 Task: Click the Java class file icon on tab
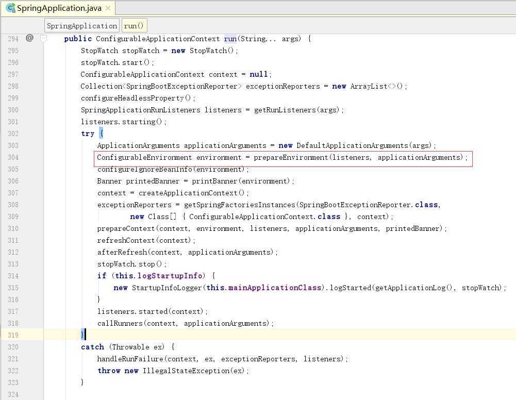(x=10, y=8)
